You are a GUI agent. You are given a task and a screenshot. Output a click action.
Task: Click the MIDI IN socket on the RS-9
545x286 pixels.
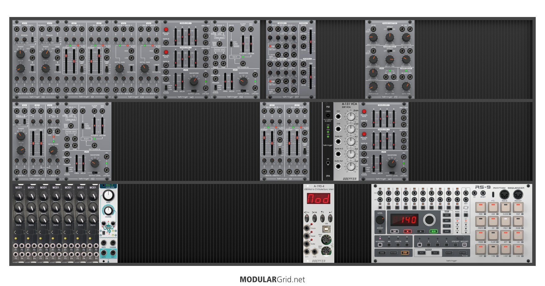(x=504, y=194)
